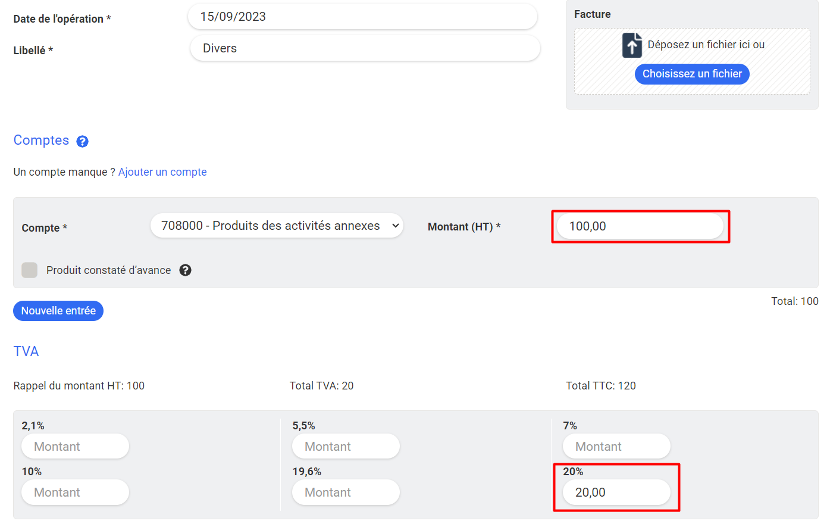Screen dimensions: 830x527
Task: Open the Comptes help question mark
Action: [83, 141]
